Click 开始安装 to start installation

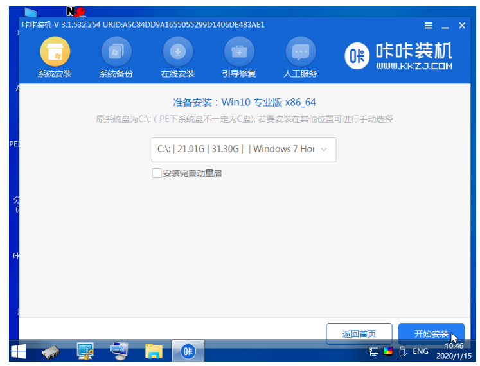pos(431,334)
